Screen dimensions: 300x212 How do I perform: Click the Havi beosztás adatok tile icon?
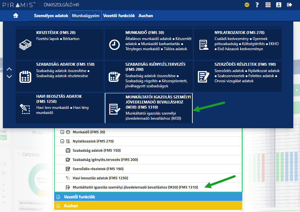point(25,108)
